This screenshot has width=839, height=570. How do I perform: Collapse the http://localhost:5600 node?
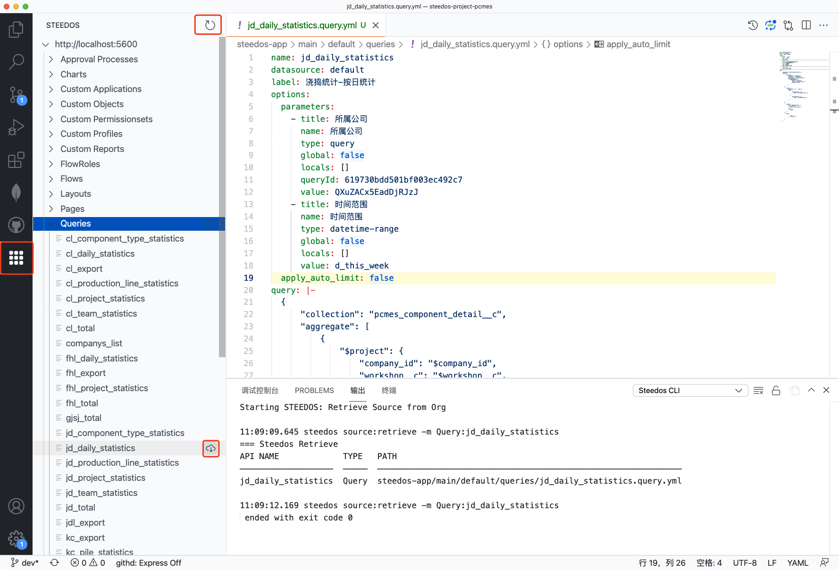click(46, 44)
